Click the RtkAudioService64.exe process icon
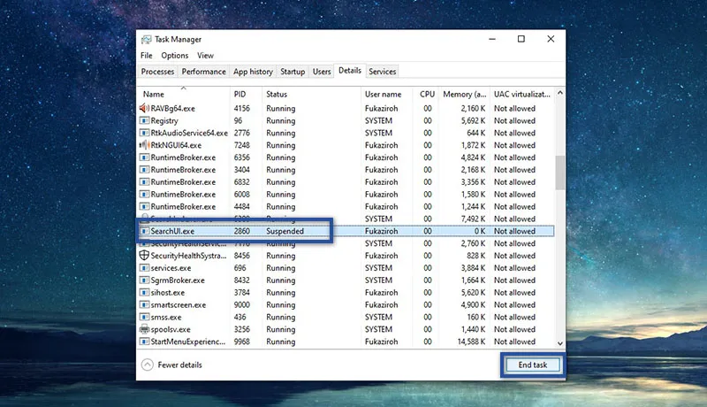Image resolution: width=707 pixels, height=407 pixels. 144,133
